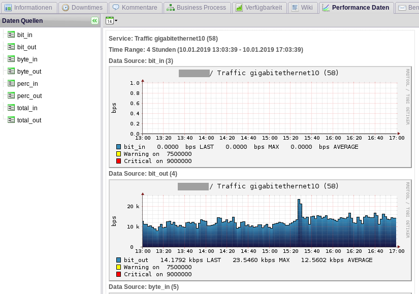Click the total_in data source icon
Viewport: 419px width, 294px height.
[11, 108]
